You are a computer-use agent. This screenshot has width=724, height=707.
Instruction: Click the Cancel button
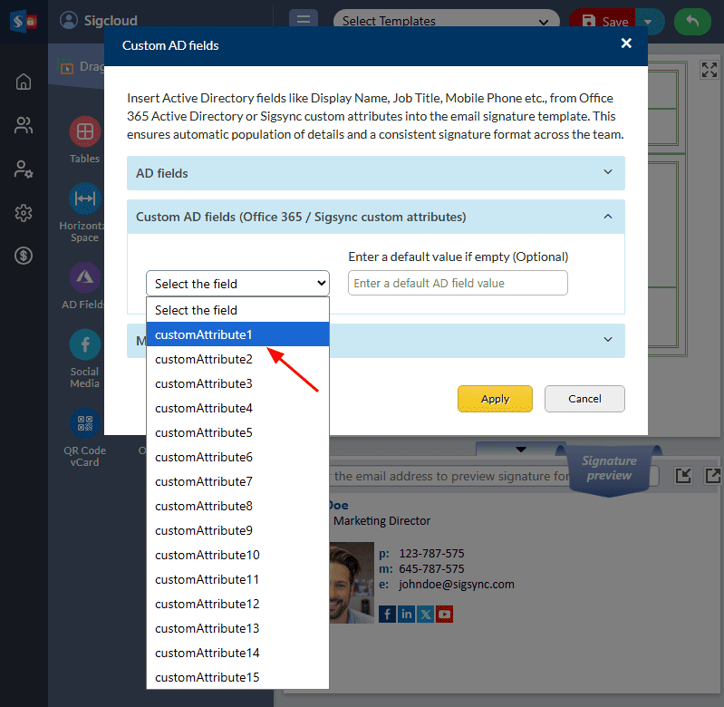pyautogui.click(x=584, y=399)
